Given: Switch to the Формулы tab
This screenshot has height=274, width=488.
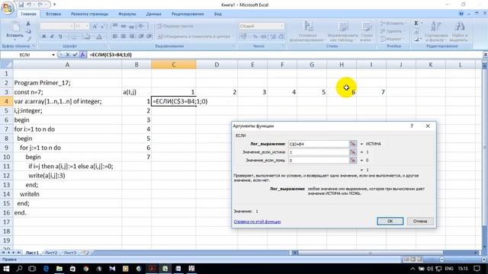Looking at the screenshot, I should tap(127, 14).
